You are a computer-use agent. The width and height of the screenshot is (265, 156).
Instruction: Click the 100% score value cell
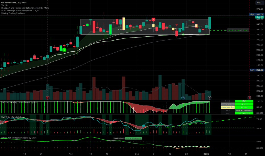pos(244,101)
